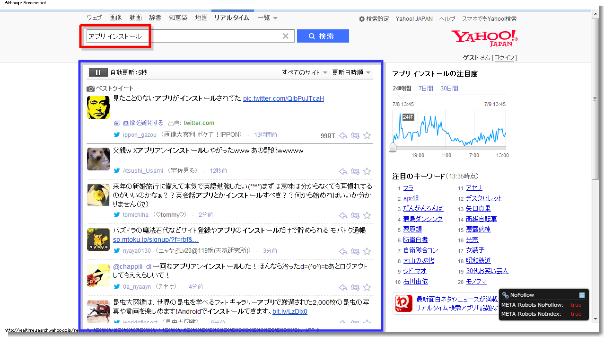Star nyaya0130's tweet
Image resolution: width=604 pixels, height=337 pixels.
[x=367, y=251]
